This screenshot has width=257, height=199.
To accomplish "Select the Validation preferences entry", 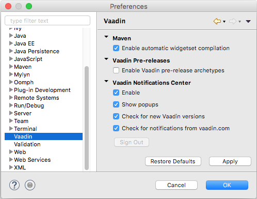I will (x=27, y=144).
